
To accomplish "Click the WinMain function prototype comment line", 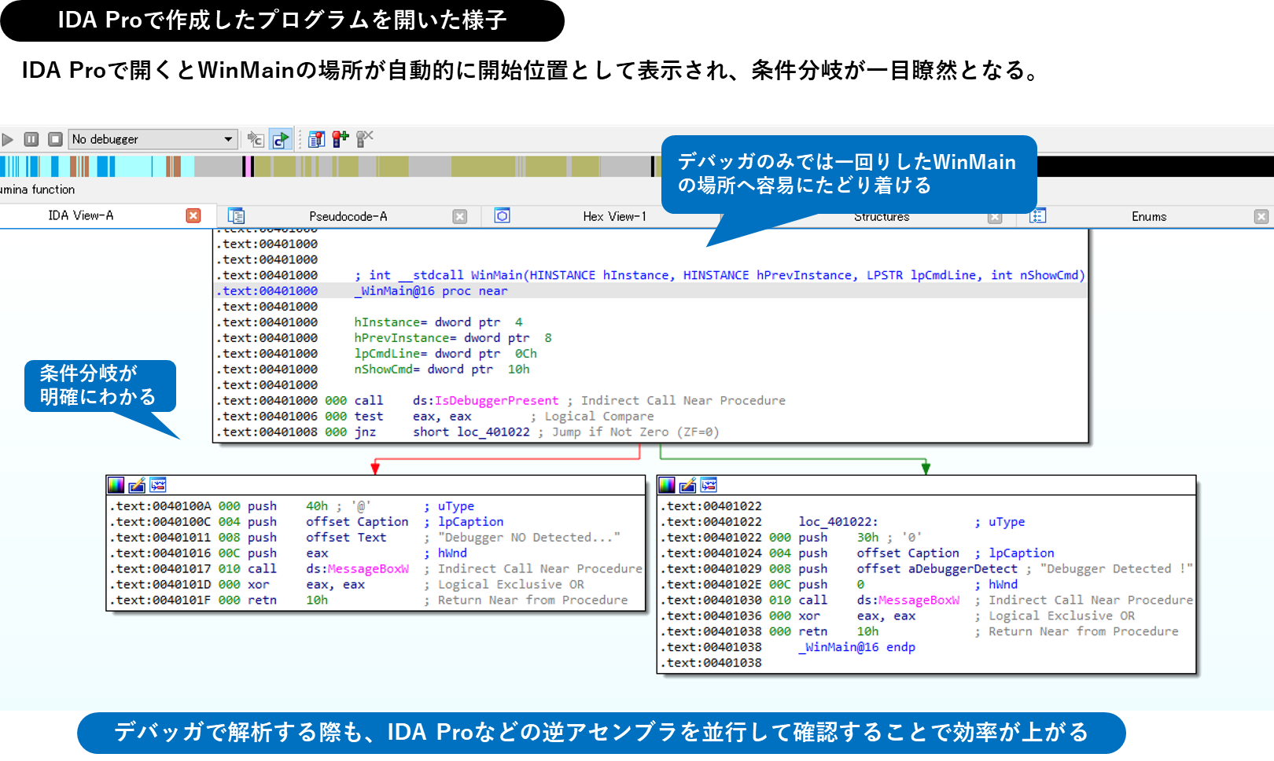I will (x=720, y=275).
